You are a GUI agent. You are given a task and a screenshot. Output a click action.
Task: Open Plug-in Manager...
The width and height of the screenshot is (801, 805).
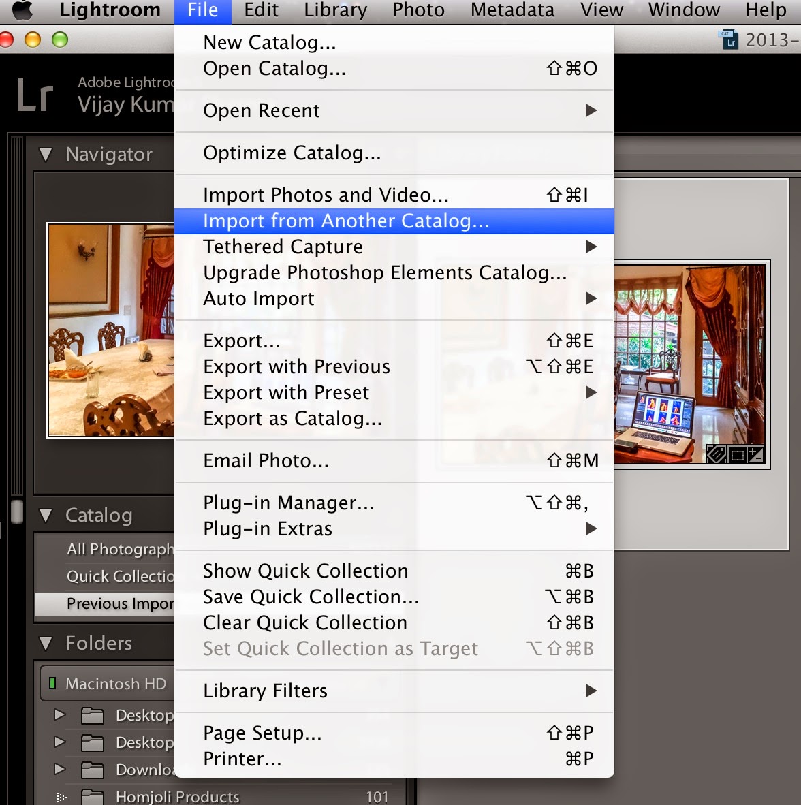pyautogui.click(x=394, y=503)
